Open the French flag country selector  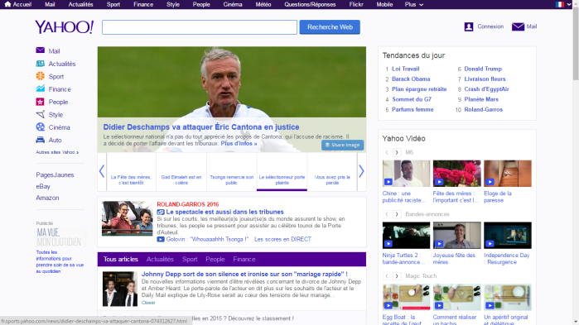pos(563,4)
